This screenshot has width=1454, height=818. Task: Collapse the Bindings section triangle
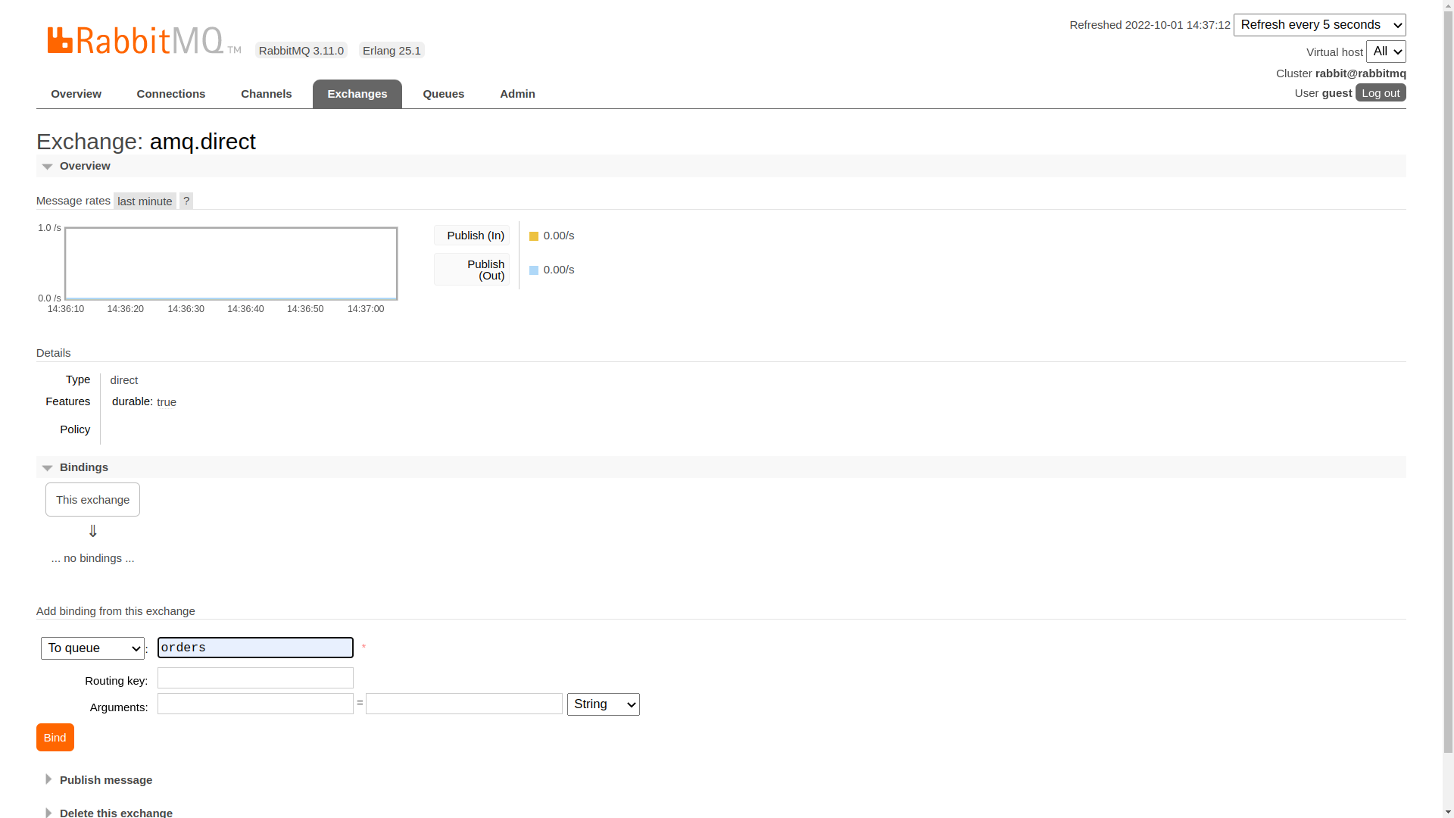click(48, 468)
